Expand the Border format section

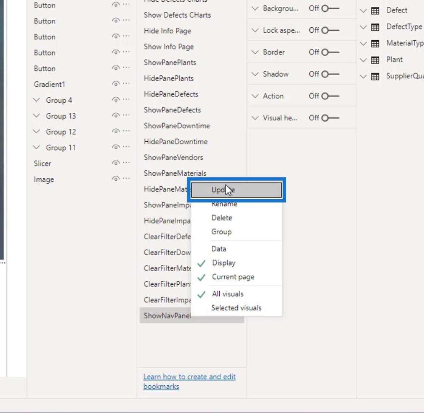pyautogui.click(x=255, y=52)
